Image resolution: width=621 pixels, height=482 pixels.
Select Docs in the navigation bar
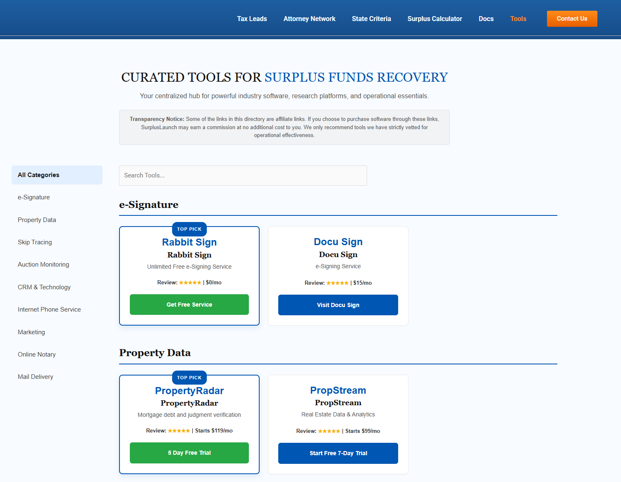pos(486,19)
